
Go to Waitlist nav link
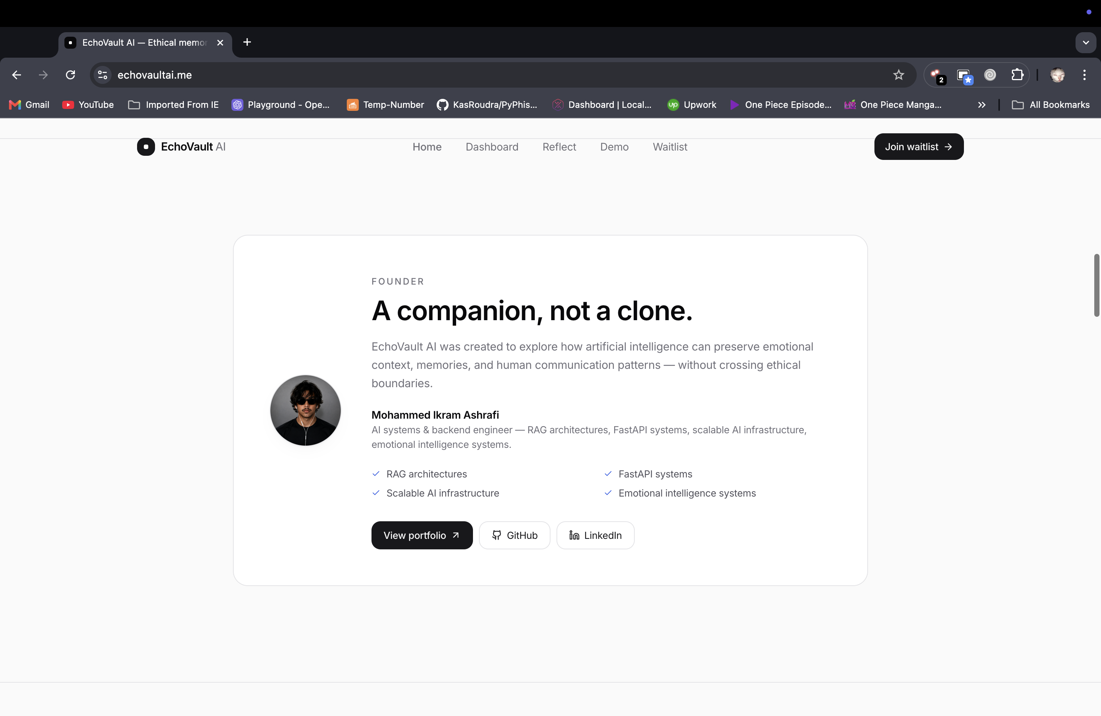tap(670, 147)
